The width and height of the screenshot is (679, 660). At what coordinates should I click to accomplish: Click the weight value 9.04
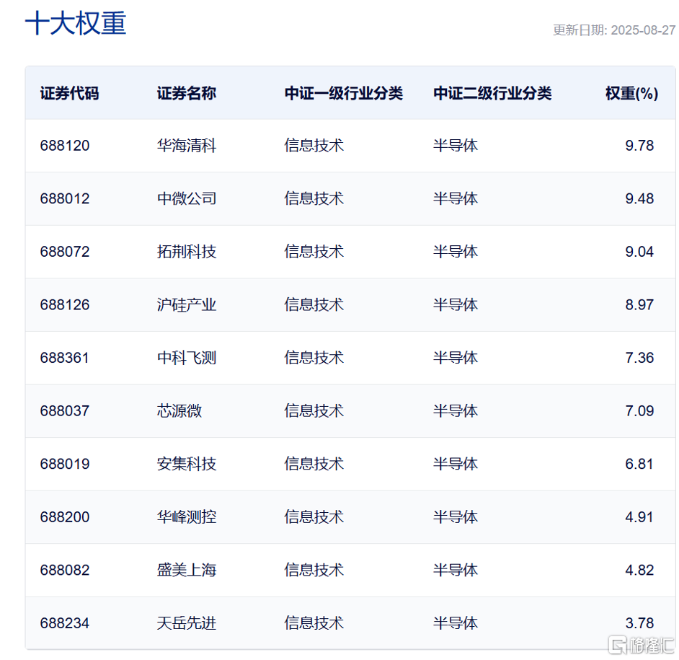tap(639, 252)
